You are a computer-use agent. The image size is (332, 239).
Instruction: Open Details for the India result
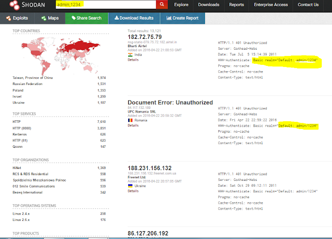pyautogui.click(x=133, y=60)
